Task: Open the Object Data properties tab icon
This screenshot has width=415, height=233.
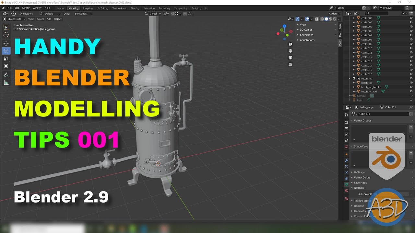Action: coord(346,184)
